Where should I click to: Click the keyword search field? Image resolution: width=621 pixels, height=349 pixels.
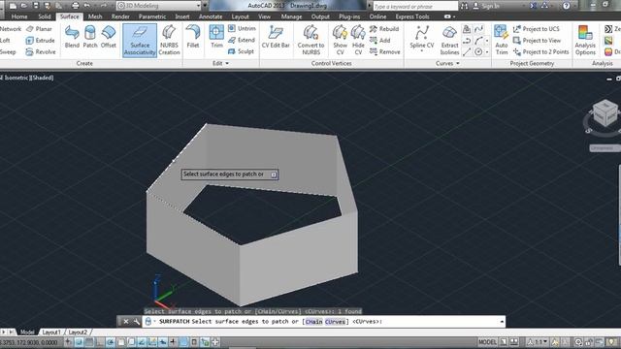(x=415, y=7)
